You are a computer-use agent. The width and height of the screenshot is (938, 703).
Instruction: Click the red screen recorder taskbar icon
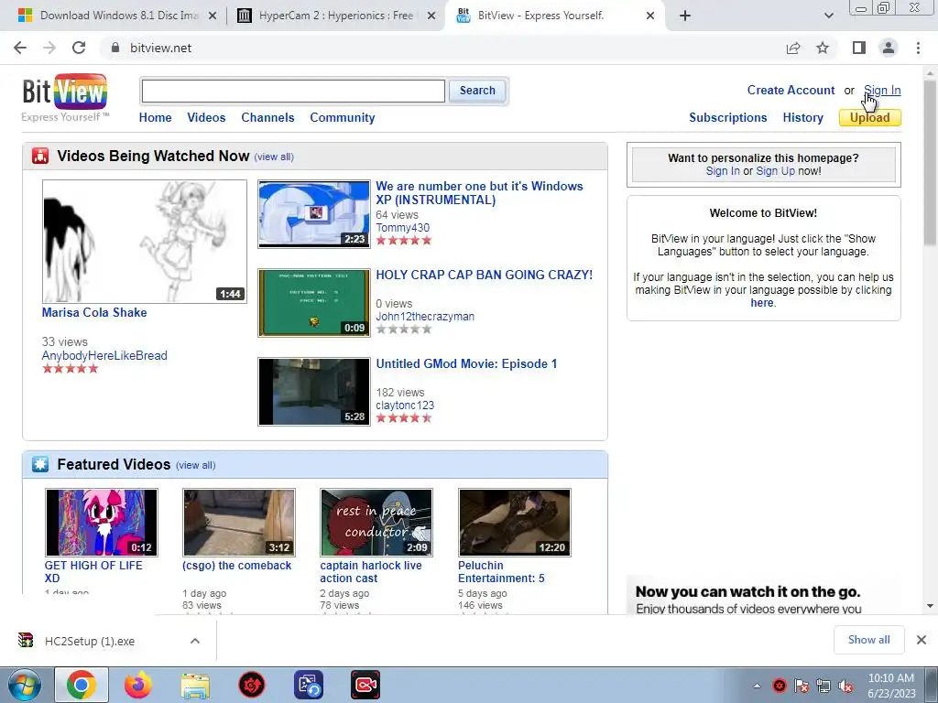[365, 685]
